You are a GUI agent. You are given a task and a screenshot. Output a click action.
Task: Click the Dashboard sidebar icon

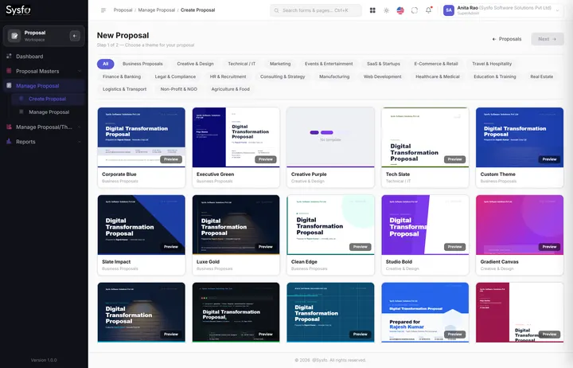point(9,56)
